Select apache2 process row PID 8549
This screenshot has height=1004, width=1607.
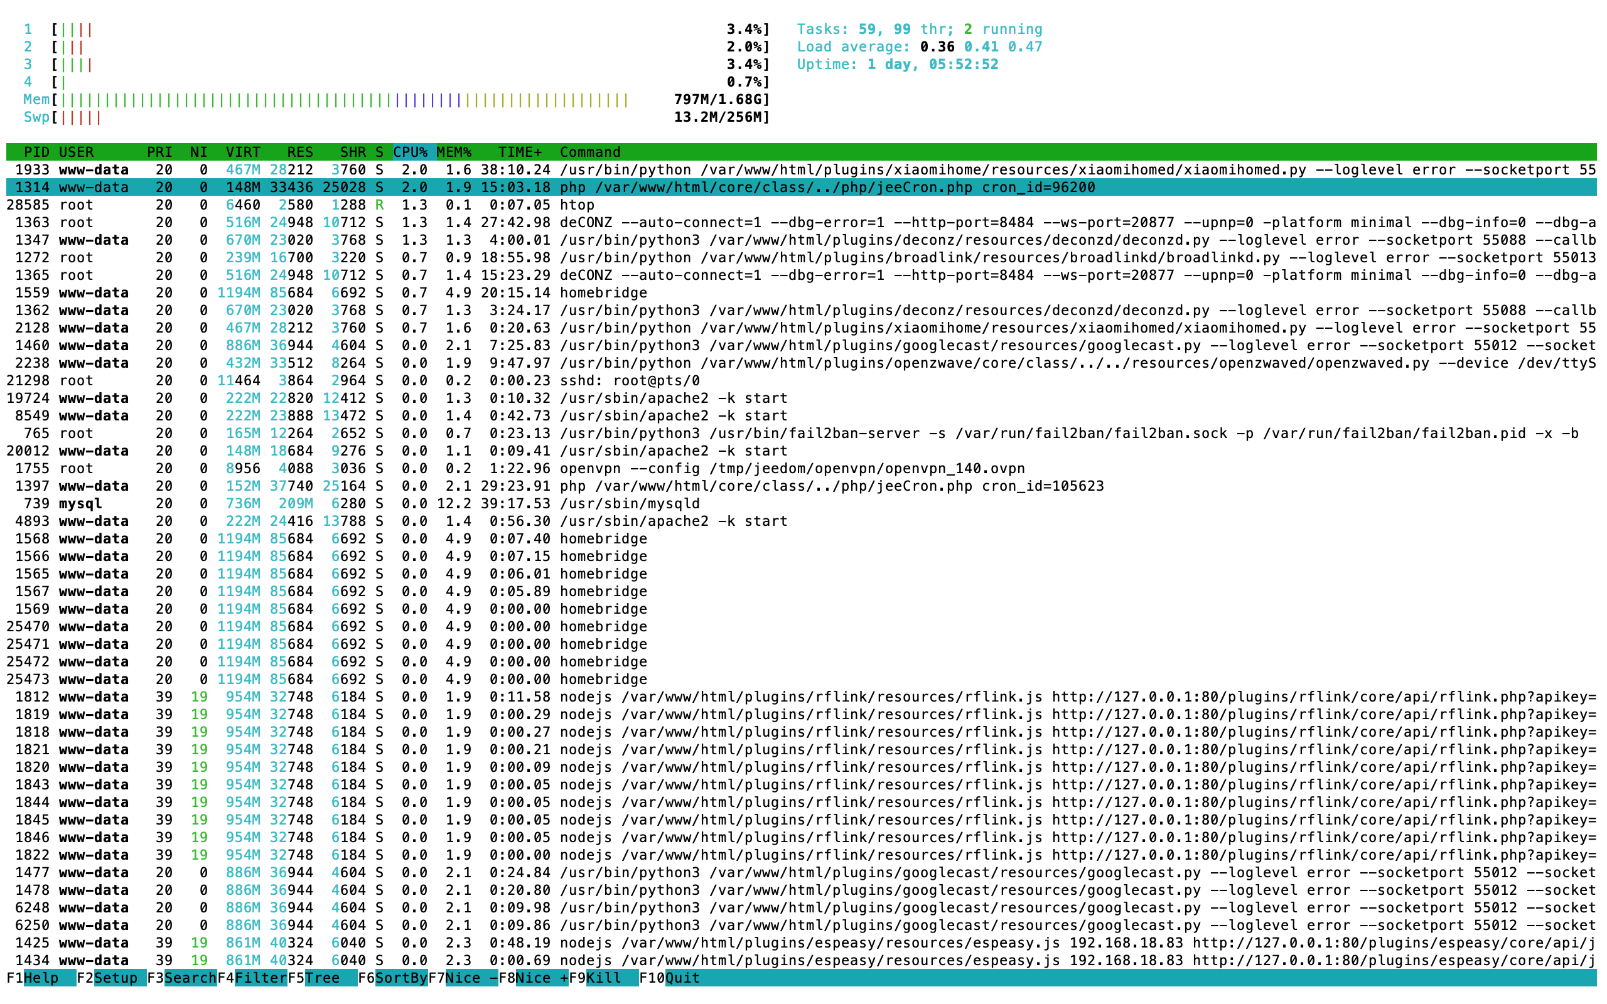tap(802, 415)
